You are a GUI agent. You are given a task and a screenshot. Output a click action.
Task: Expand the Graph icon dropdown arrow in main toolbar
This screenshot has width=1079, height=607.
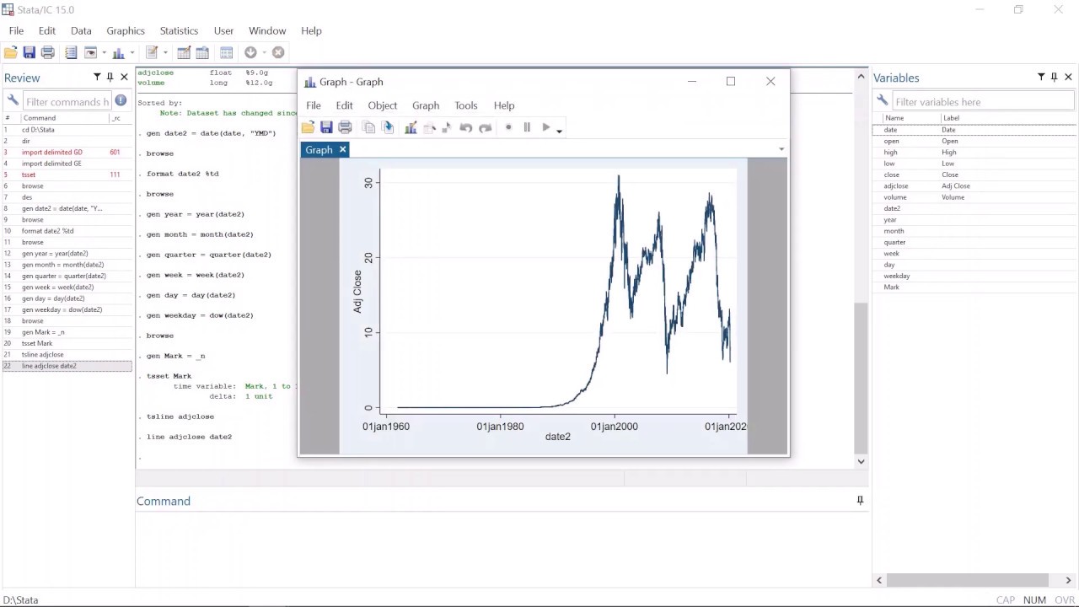(132, 53)
